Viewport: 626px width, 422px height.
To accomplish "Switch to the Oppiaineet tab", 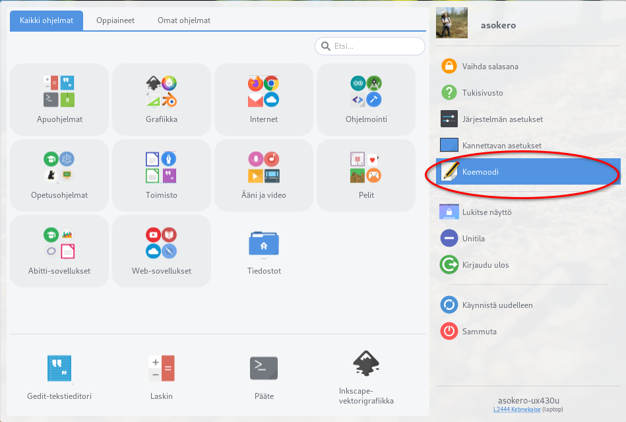I will [115, 20].
